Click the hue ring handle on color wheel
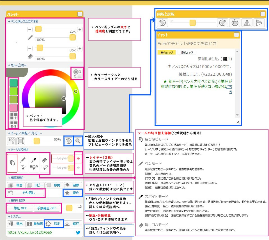Screen dimensions: 269x240 tap(76, 91)
